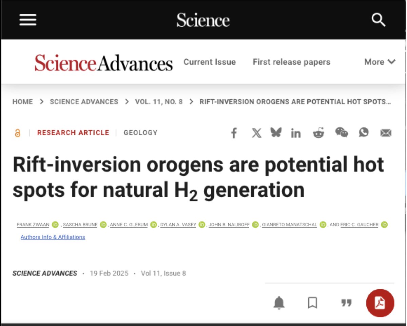Download the article PDF
407x326 pixels.
(380, 303)
